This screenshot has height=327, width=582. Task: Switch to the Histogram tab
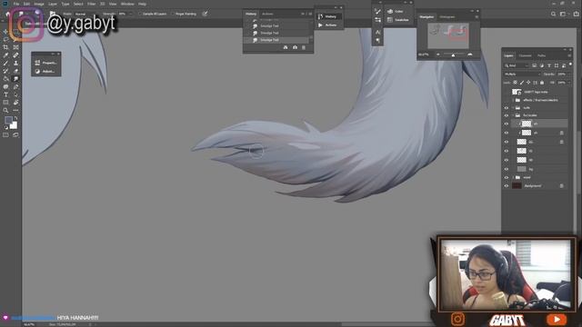(x=447, y=17)
